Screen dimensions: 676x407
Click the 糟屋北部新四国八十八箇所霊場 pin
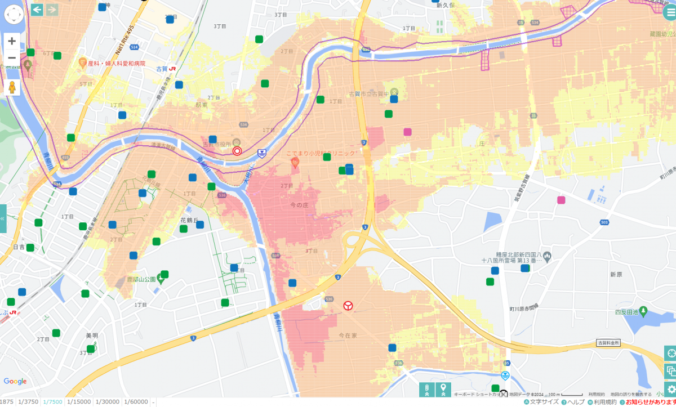point(547,257)
